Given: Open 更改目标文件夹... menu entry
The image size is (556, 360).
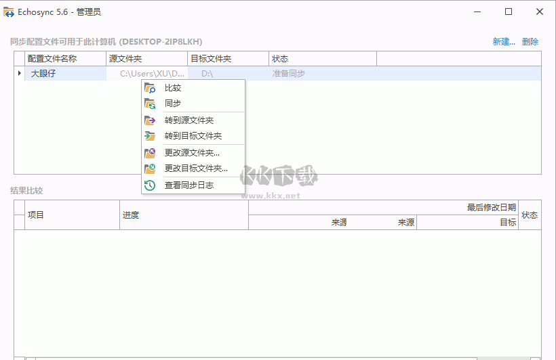Looking at the screenshot, I should coord(193,168).
